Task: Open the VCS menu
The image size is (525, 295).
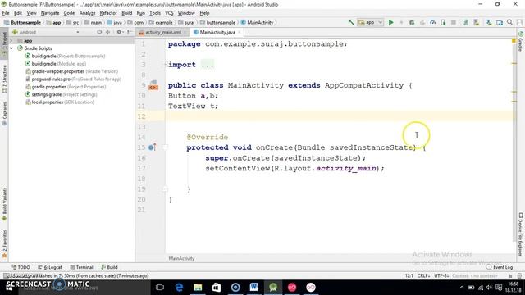Action: (x=169, y=13)
